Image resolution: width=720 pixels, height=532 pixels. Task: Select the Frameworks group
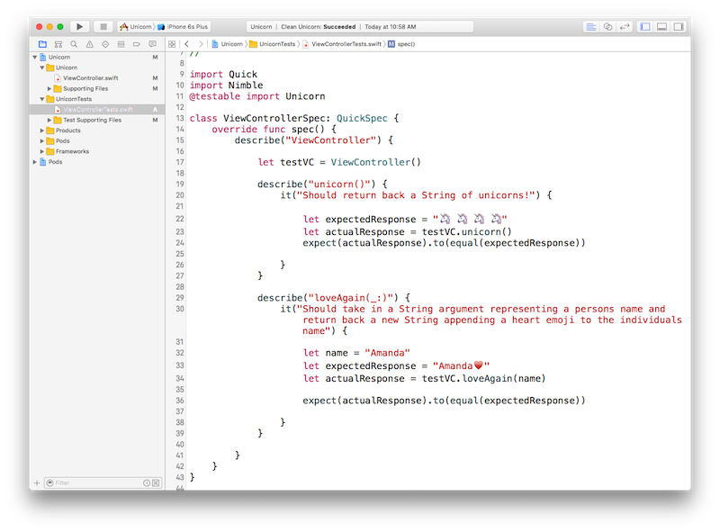(x=72, y=151)
